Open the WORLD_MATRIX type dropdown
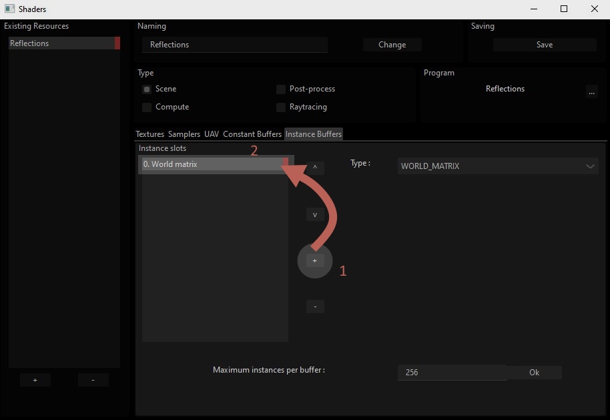Screen dimensions: 610x420 (498, 166)
